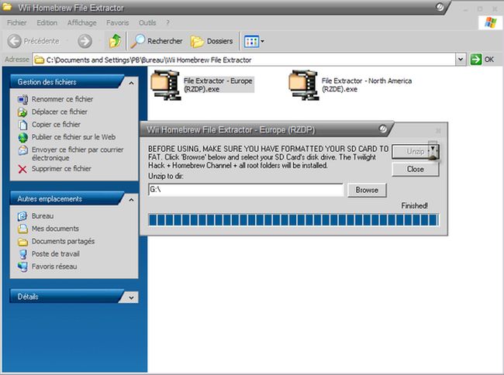Click Supprimer ce fichier link
The width and height of the screenshot is (504, 375).
tap(61, 169)
